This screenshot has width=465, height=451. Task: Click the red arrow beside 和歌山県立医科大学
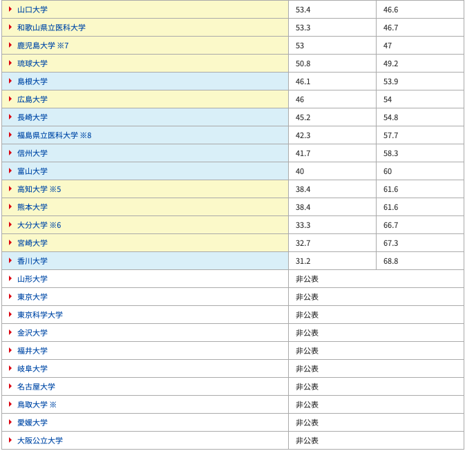point(10,27)
